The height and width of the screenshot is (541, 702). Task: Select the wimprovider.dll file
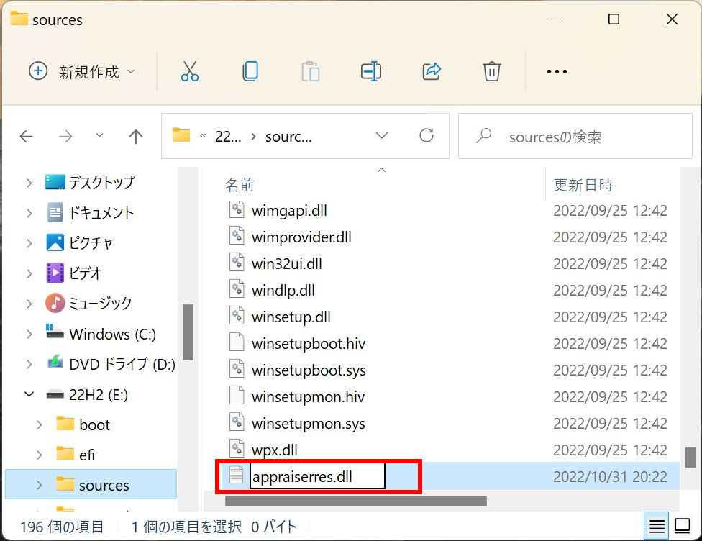tap(301, 237)
